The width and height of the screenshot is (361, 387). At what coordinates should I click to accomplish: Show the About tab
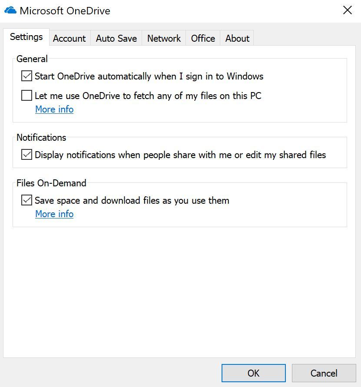237,38
